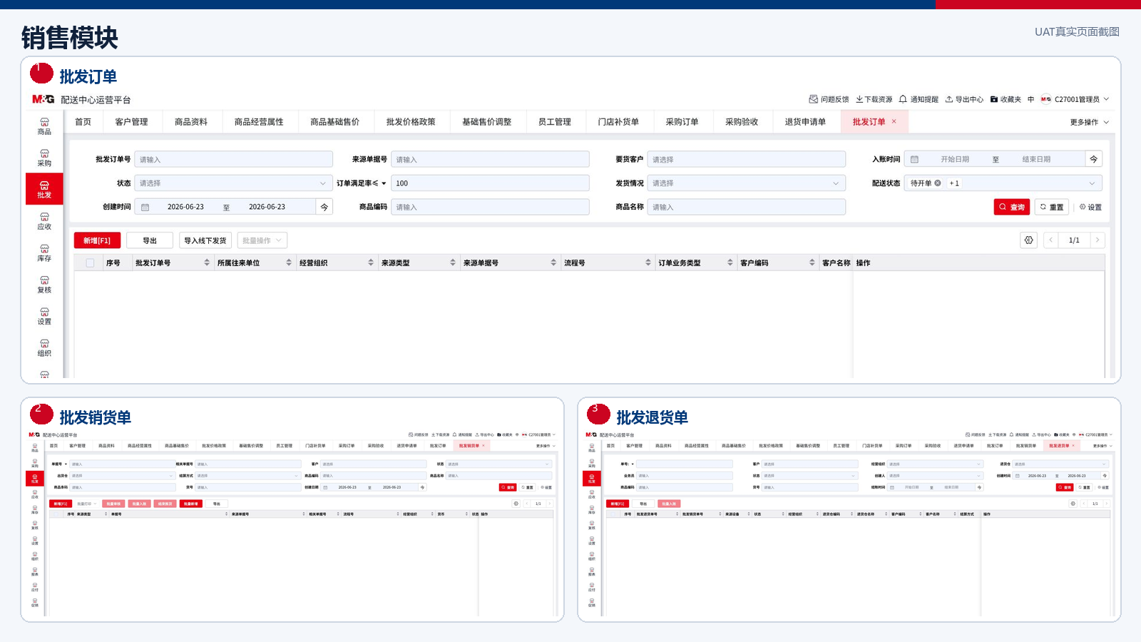The image size is (1141, 642).
Task: Click 导出 button in 批发订单 screen
Action: tap(150, 240)
